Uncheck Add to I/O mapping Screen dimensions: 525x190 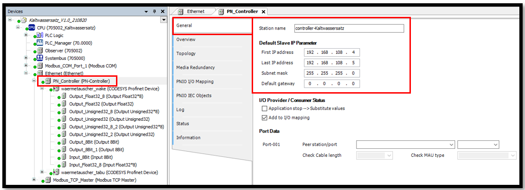coord(264,117)
